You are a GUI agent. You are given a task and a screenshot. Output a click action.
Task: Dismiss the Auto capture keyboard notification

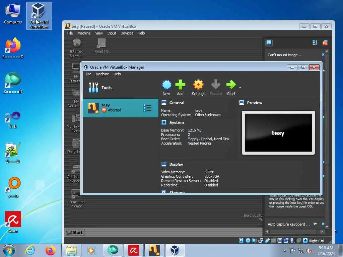click(323, 224)
